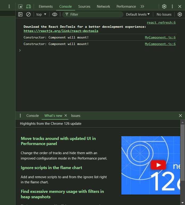Screen dimensions: 185x205
Task: Close the What's new tab
Action: tap(66, 115)
